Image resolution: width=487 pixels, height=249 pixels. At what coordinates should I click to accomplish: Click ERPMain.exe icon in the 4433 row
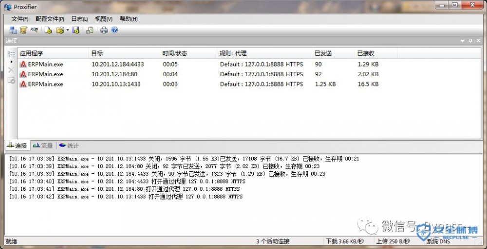point(23,65)
